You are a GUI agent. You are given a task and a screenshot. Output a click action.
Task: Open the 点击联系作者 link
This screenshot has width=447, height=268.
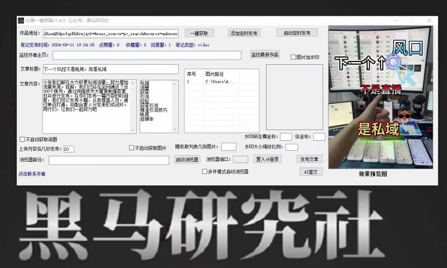(32, 174)
